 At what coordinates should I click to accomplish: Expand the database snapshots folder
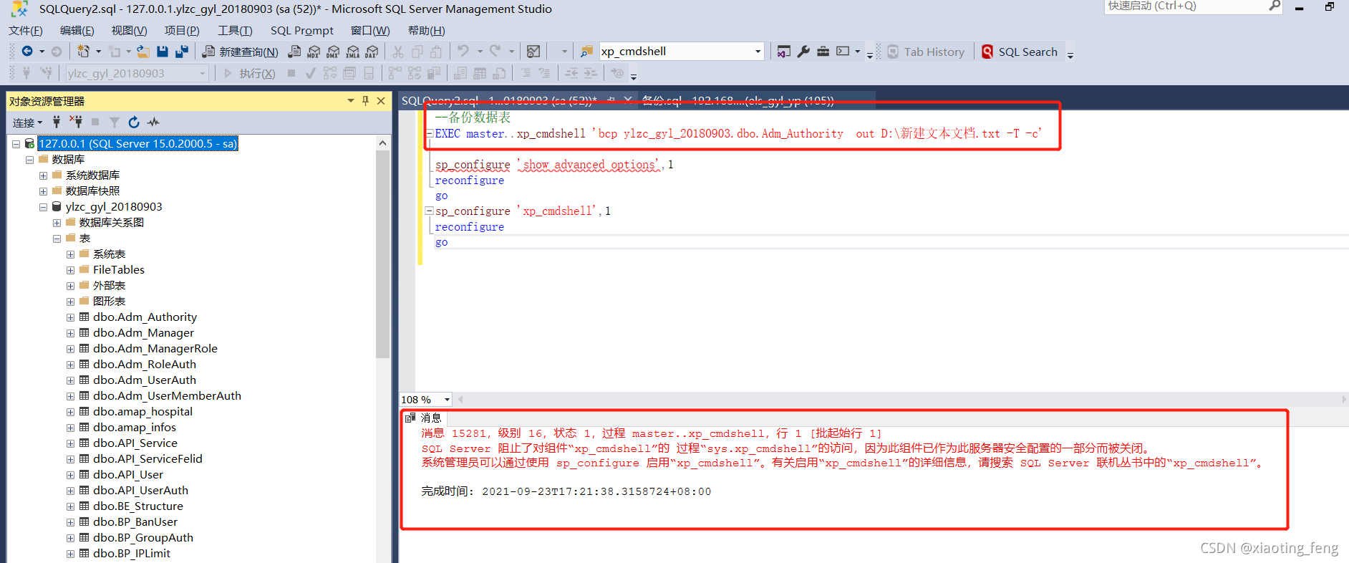click(43, 191)
